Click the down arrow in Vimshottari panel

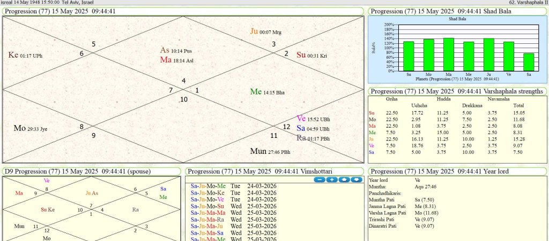coord(356,180)
